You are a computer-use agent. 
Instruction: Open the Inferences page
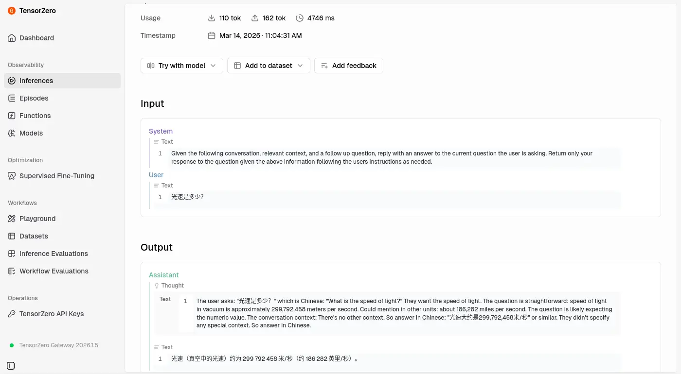[36, 81]
